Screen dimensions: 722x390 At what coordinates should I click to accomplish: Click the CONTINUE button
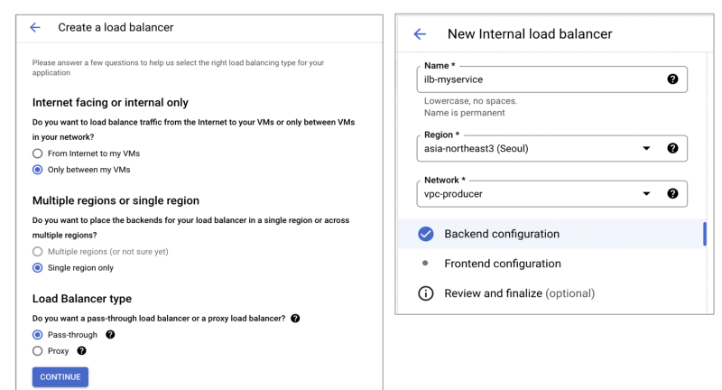click(60, 376)
